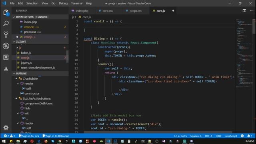
Task: Collapse the Open Editors section
Action: click(14, 17)
